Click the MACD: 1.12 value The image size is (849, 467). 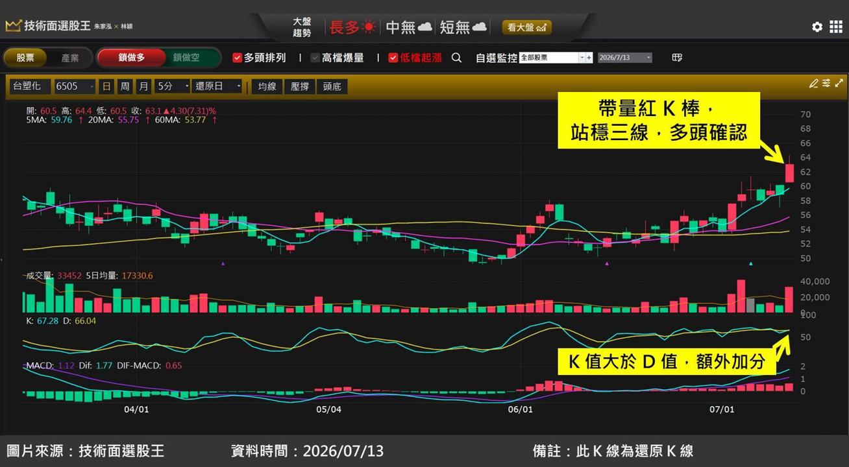50,366
